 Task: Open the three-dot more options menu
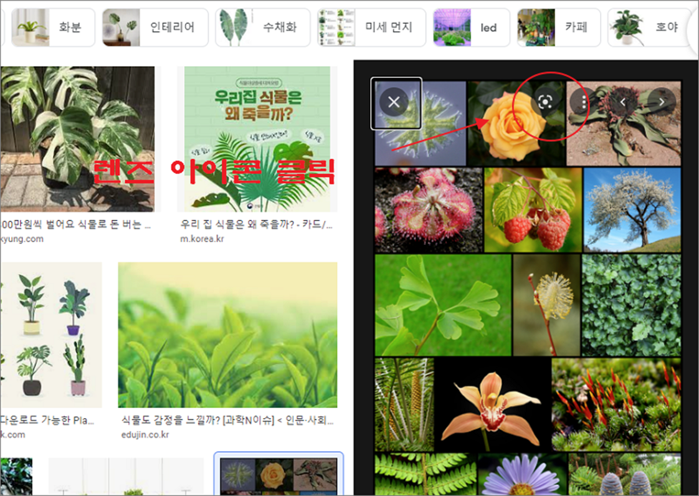click(x=584, y=102)
